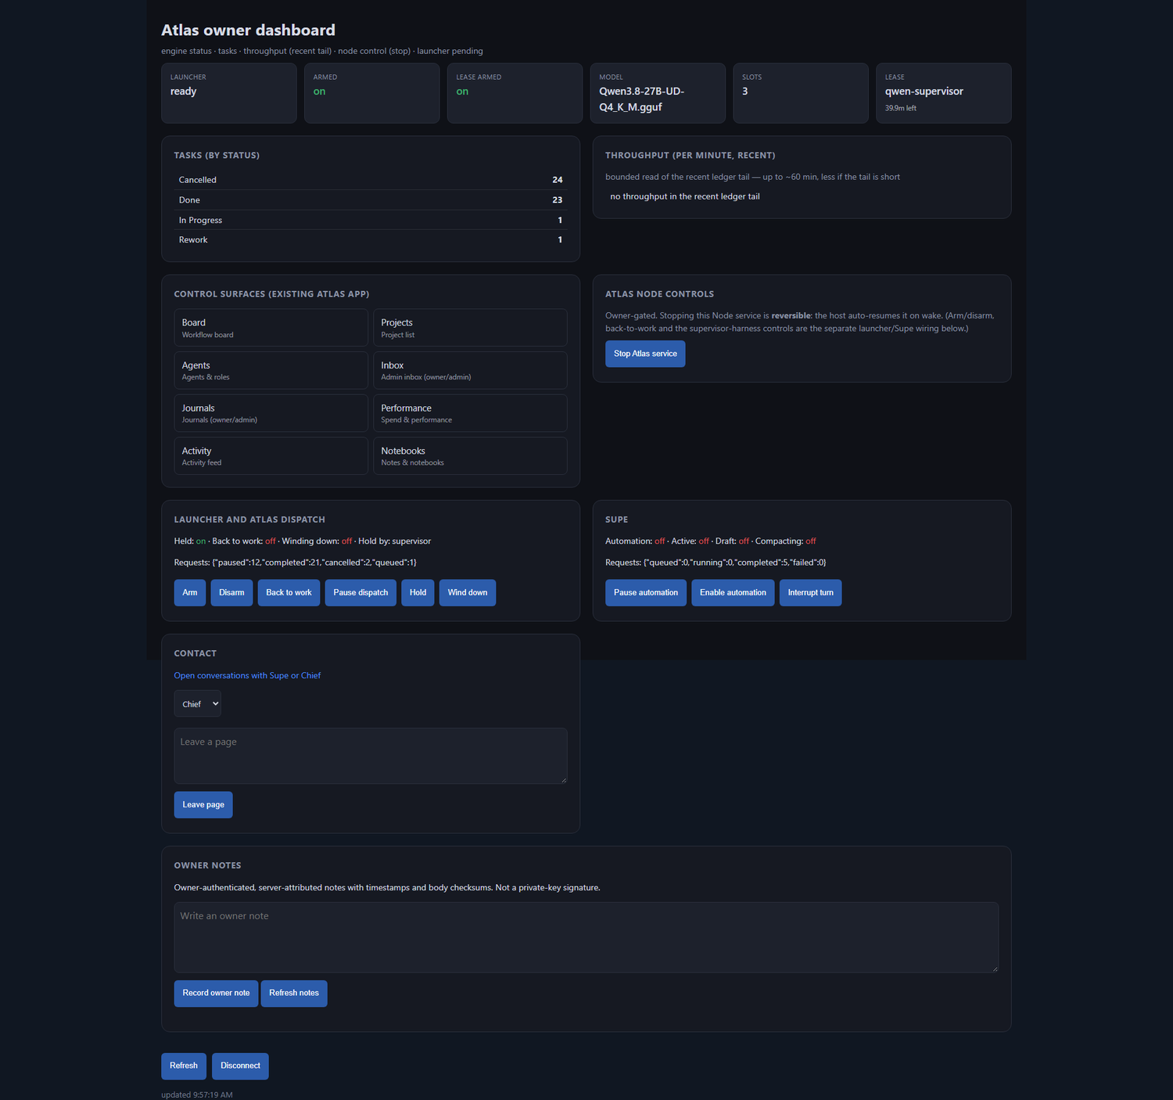Screen dimensions: 1173x1100
Task: Open the Journals tile
Action: point(271,413)
